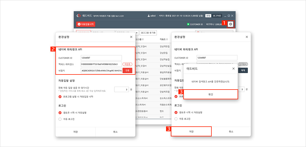Select keyword cell 텐트

pos(162,111)
